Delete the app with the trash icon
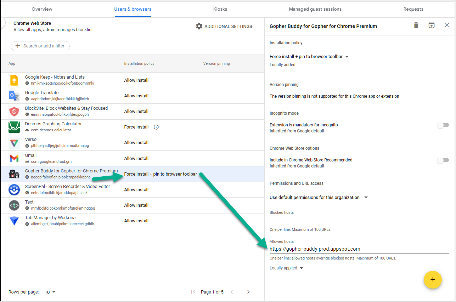 click(x=416, y=25)
